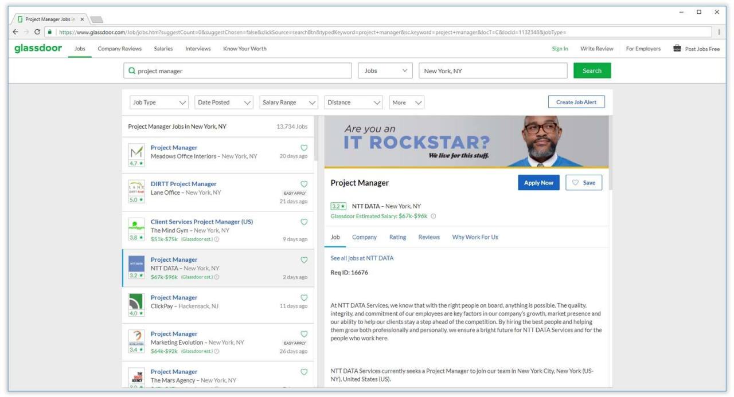This screenshot has height=397, width=734.
Task: Open the Jobs nav item
Action: click(80, 49)
